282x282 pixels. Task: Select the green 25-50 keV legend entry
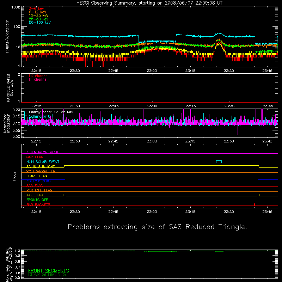39,19
